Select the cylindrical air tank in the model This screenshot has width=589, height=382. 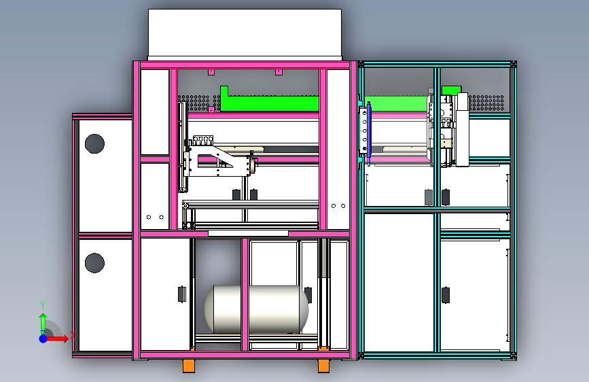point(256,309)
